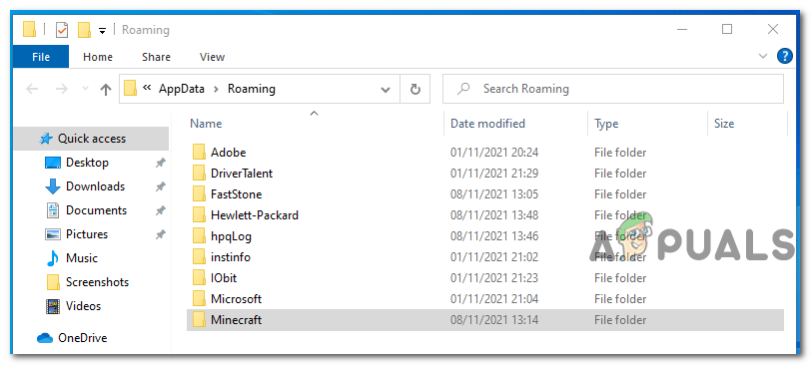
Task: Go forward with the right arrow
Action: click(x=62, y=90)
